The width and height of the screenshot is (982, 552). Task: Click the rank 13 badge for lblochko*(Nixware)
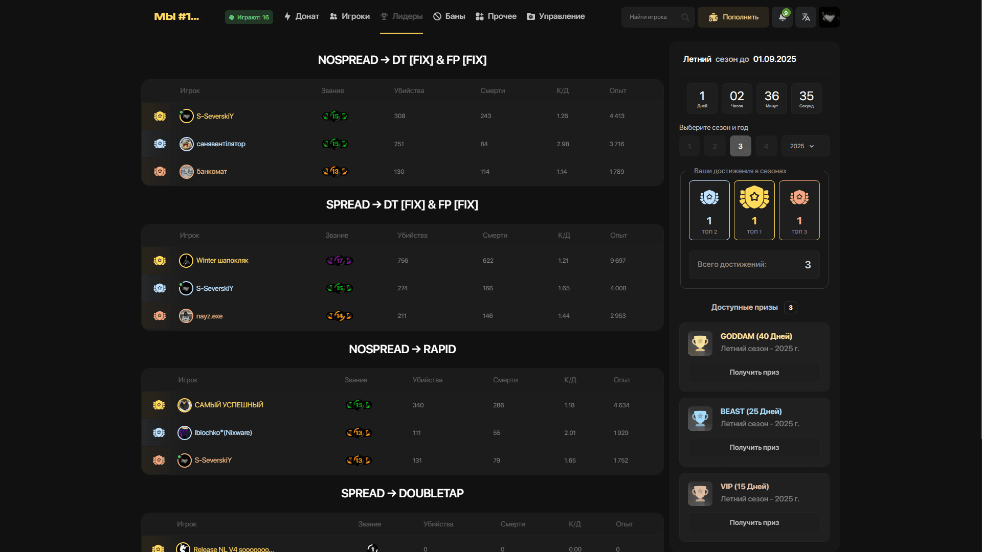tap(359, 432)
